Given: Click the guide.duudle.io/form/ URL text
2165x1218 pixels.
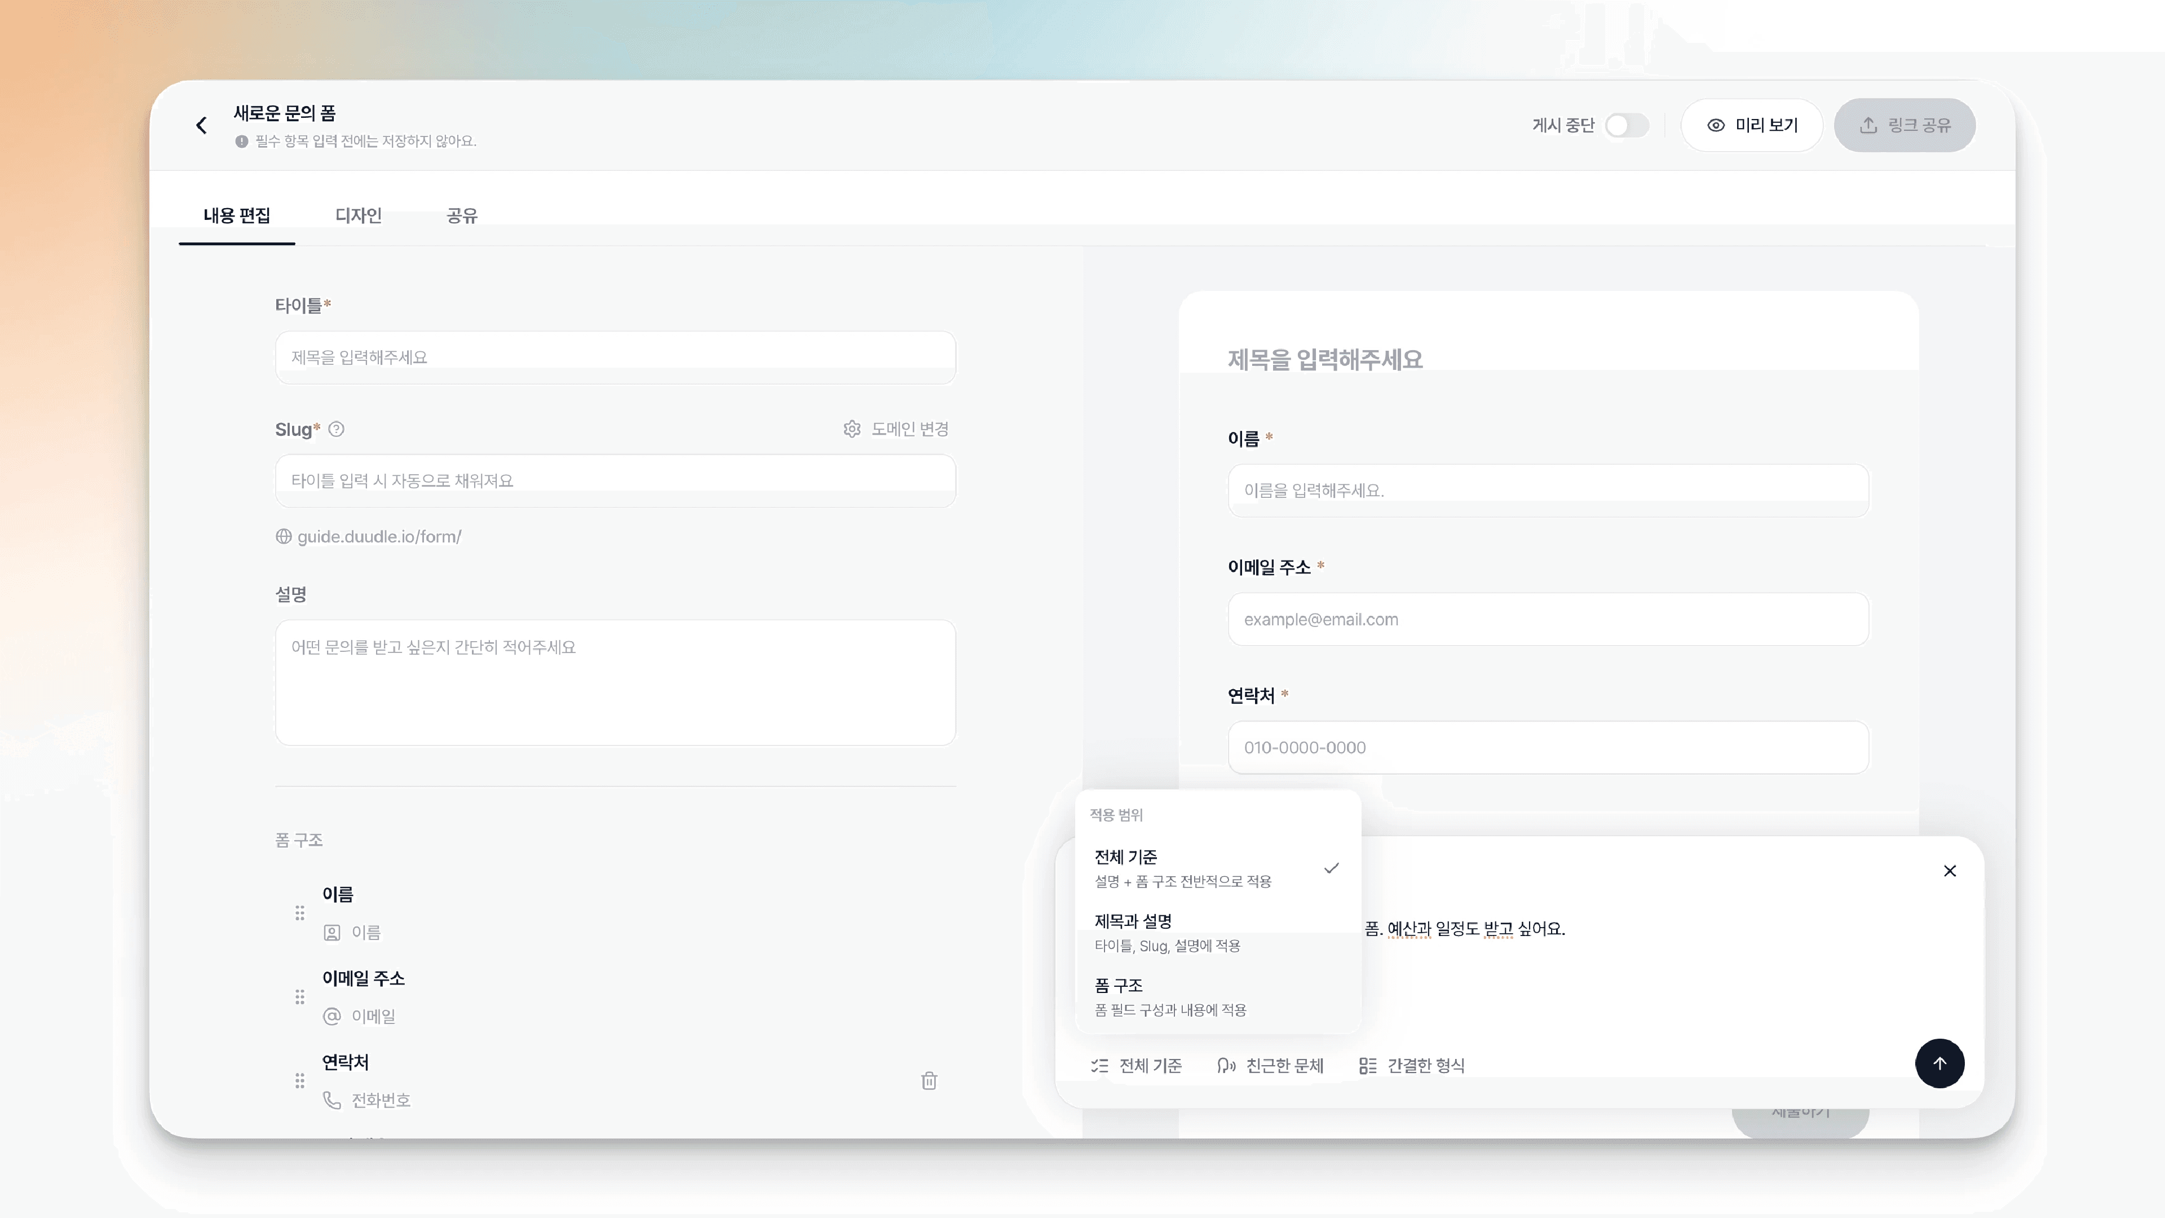Looking at the screenshot, I should pos(379,536).
